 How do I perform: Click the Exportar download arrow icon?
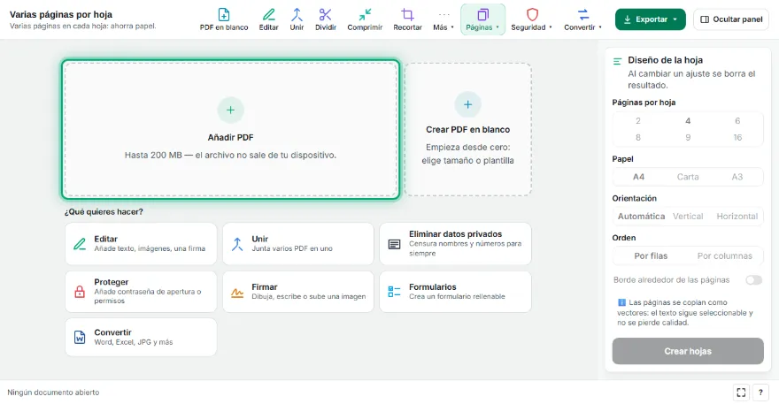coord(628,19)
